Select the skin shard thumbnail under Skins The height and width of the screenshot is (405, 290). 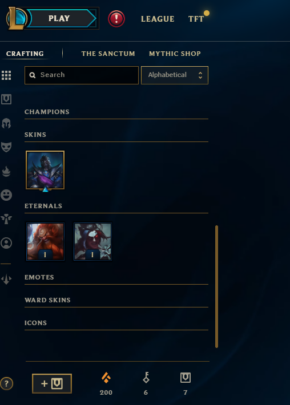coord(45,170)
